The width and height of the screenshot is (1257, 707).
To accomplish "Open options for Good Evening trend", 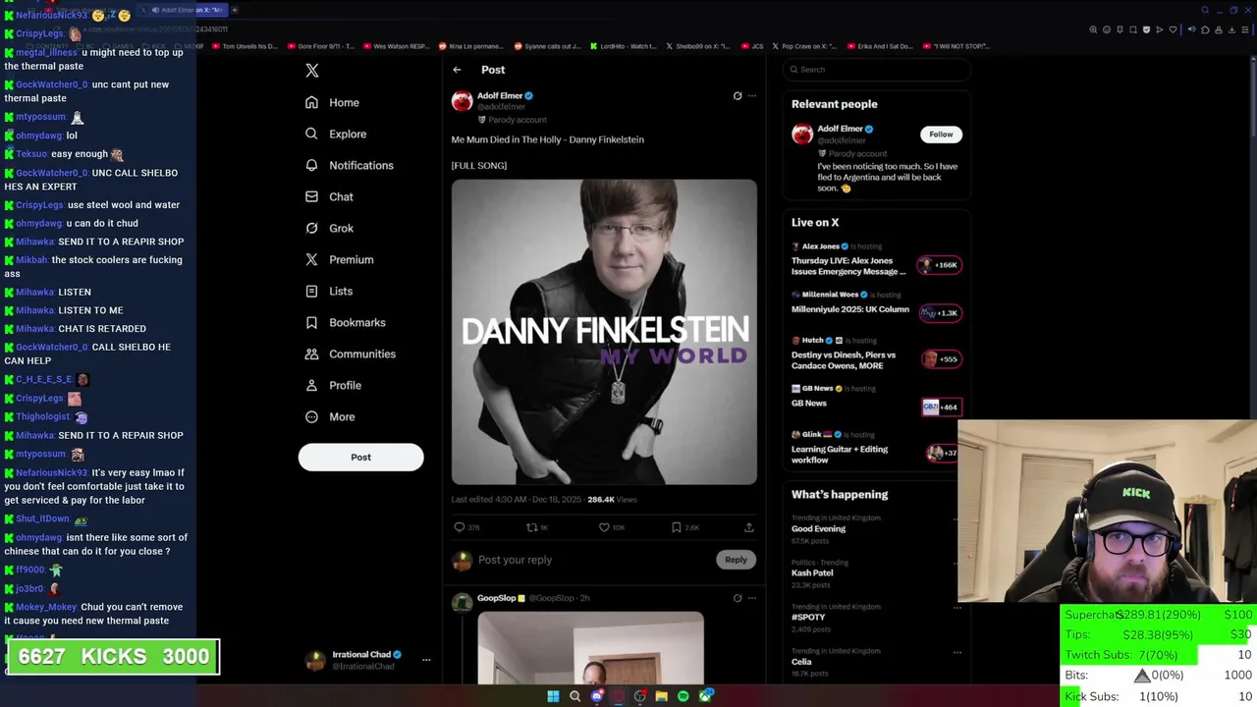I will coord(956,518).
